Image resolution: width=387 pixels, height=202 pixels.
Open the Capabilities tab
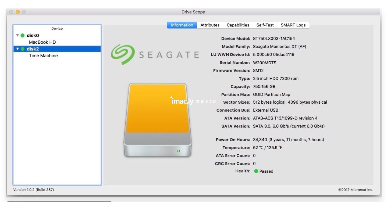point(238,25)
